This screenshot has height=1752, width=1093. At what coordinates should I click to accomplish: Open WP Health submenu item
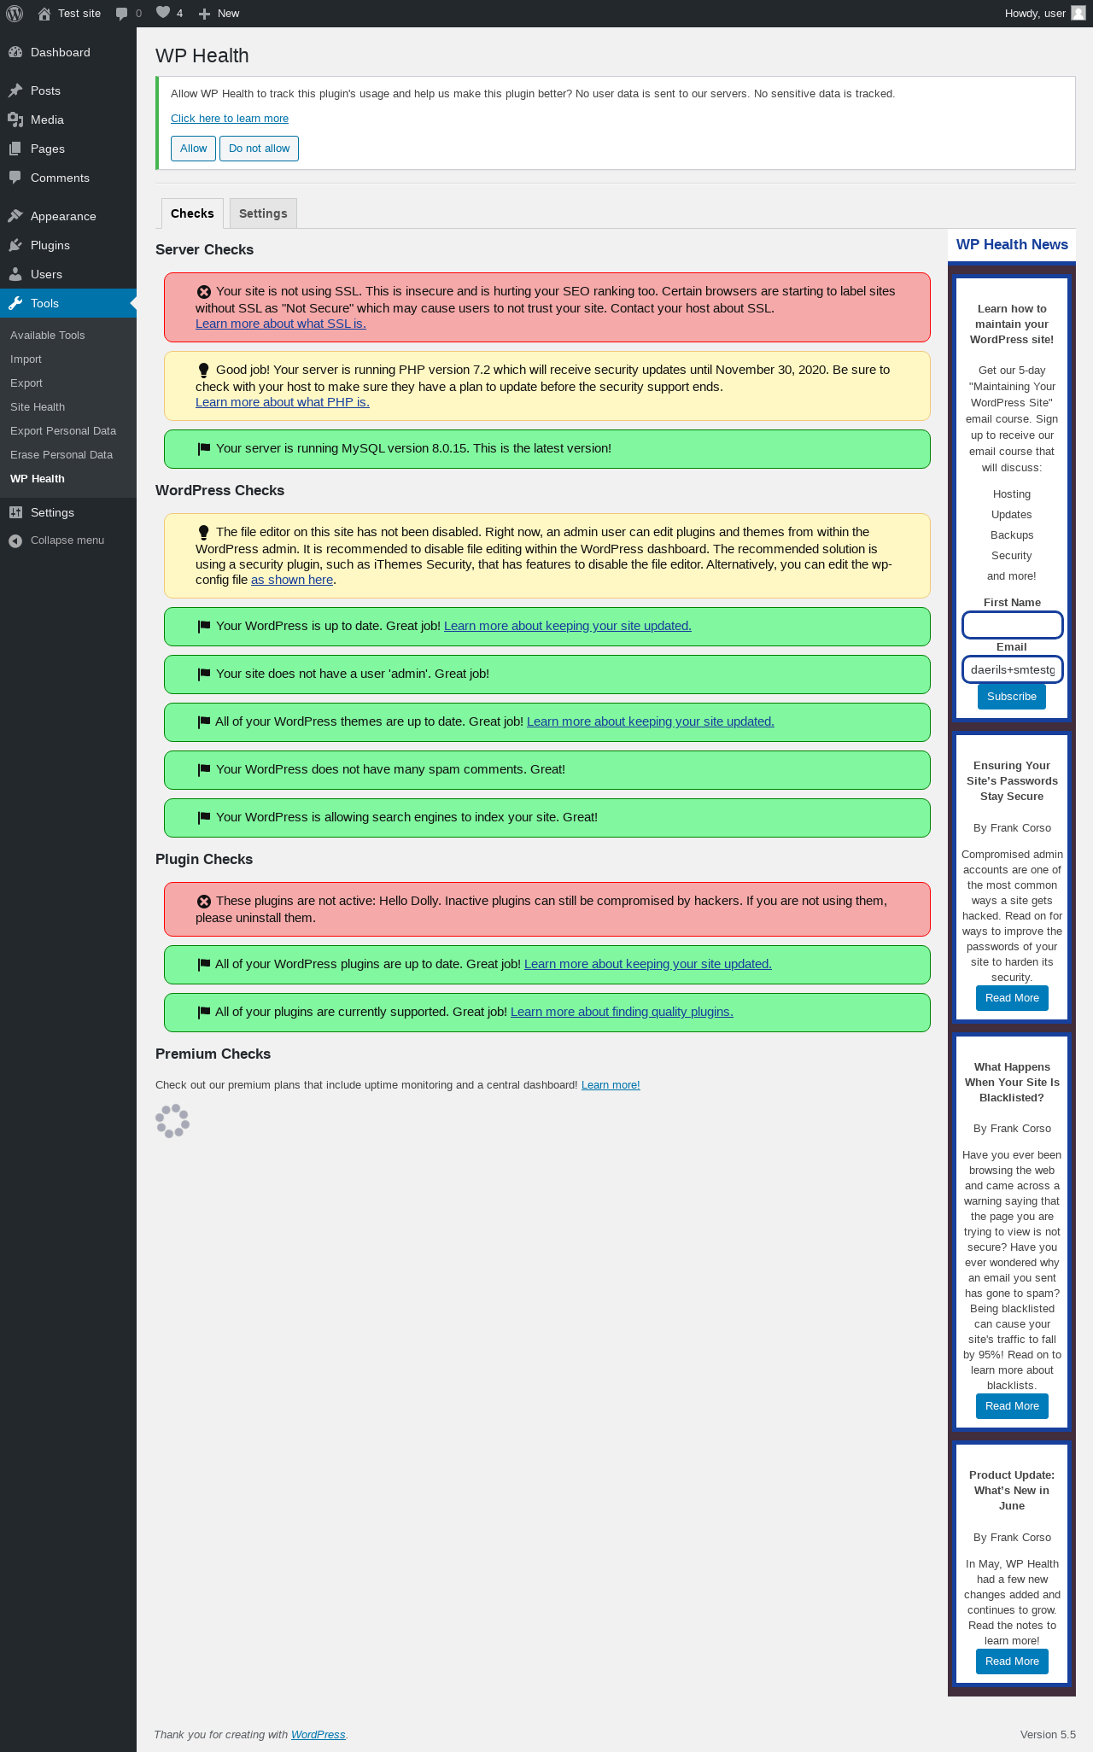38,479
